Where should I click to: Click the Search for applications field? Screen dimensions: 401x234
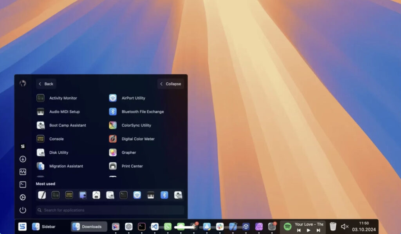click(110, 210)
